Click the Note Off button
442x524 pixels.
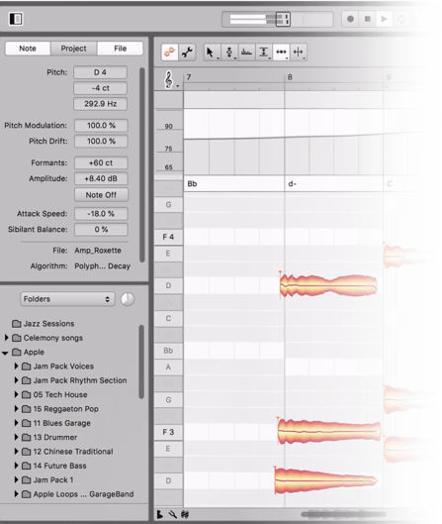tap(101, 195)
